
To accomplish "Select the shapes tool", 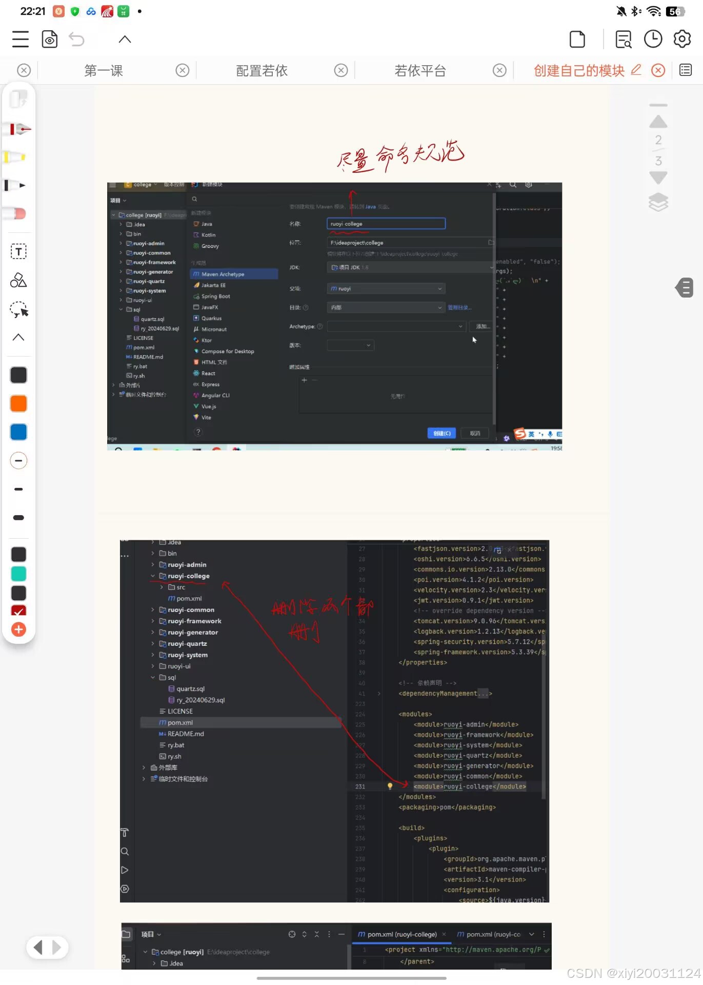I will [x=18, y=280].
